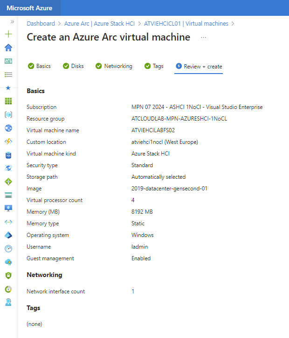Open Function App lightning bolt icon
Screen dimensions: 289x338
tap(8, 142)
